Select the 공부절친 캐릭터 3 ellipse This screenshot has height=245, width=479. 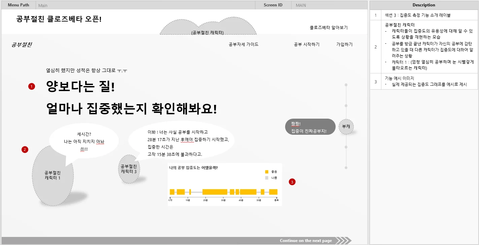[x=129, y=169]
